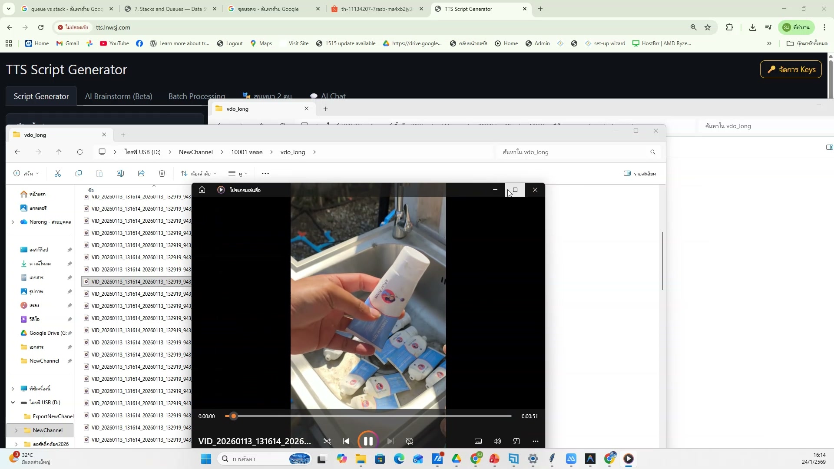
Task: Open the sort order dropdown
Action: click(x=199, y=173)
